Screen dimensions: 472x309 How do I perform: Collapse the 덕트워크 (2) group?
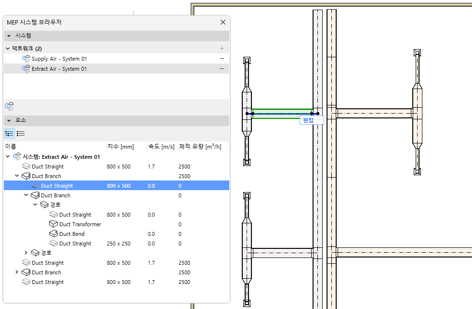[x=8, y=49]
